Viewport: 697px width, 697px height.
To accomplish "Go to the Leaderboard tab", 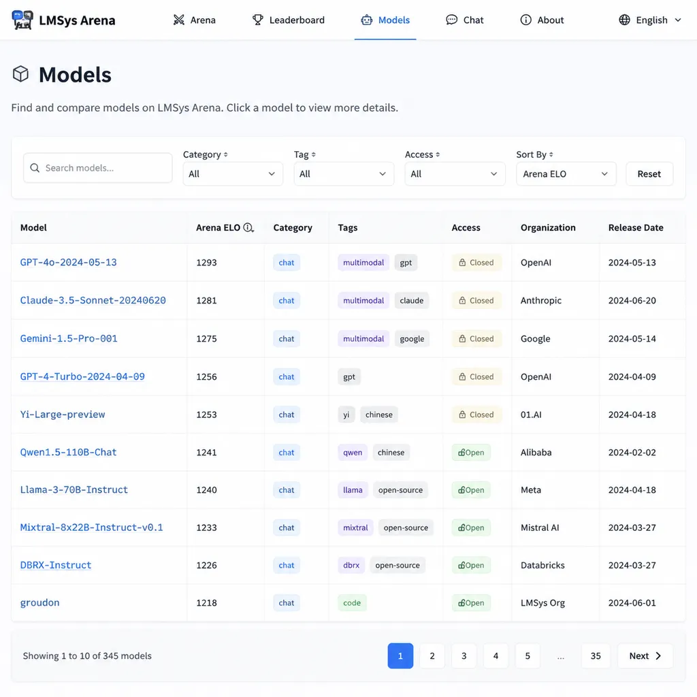I will click(288, 20).
